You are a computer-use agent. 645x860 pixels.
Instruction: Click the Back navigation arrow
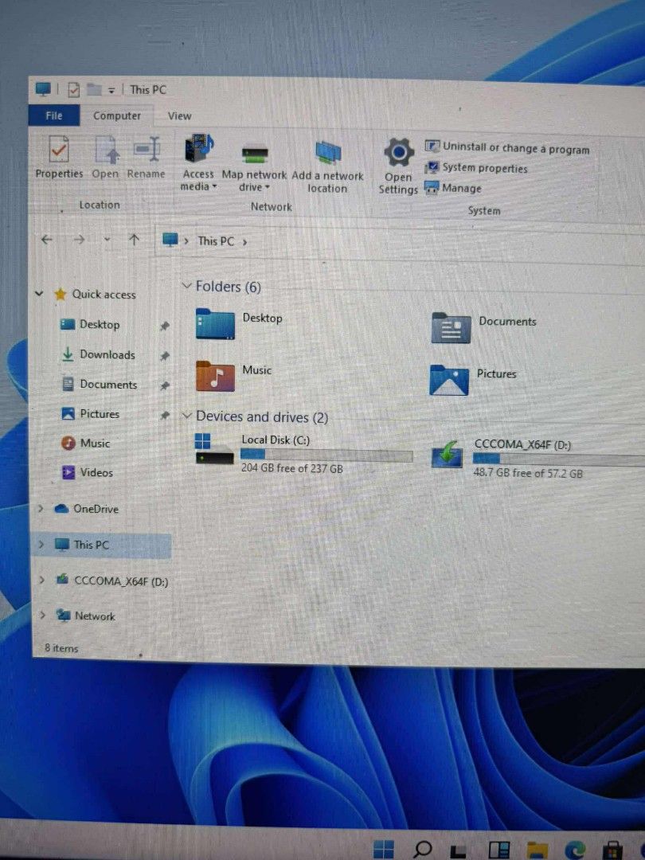coord(47,239)
